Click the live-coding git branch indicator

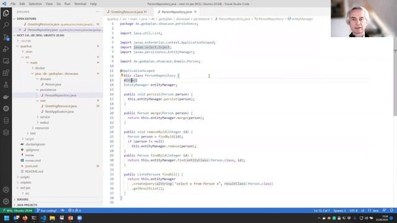click(x=47, y=211)
